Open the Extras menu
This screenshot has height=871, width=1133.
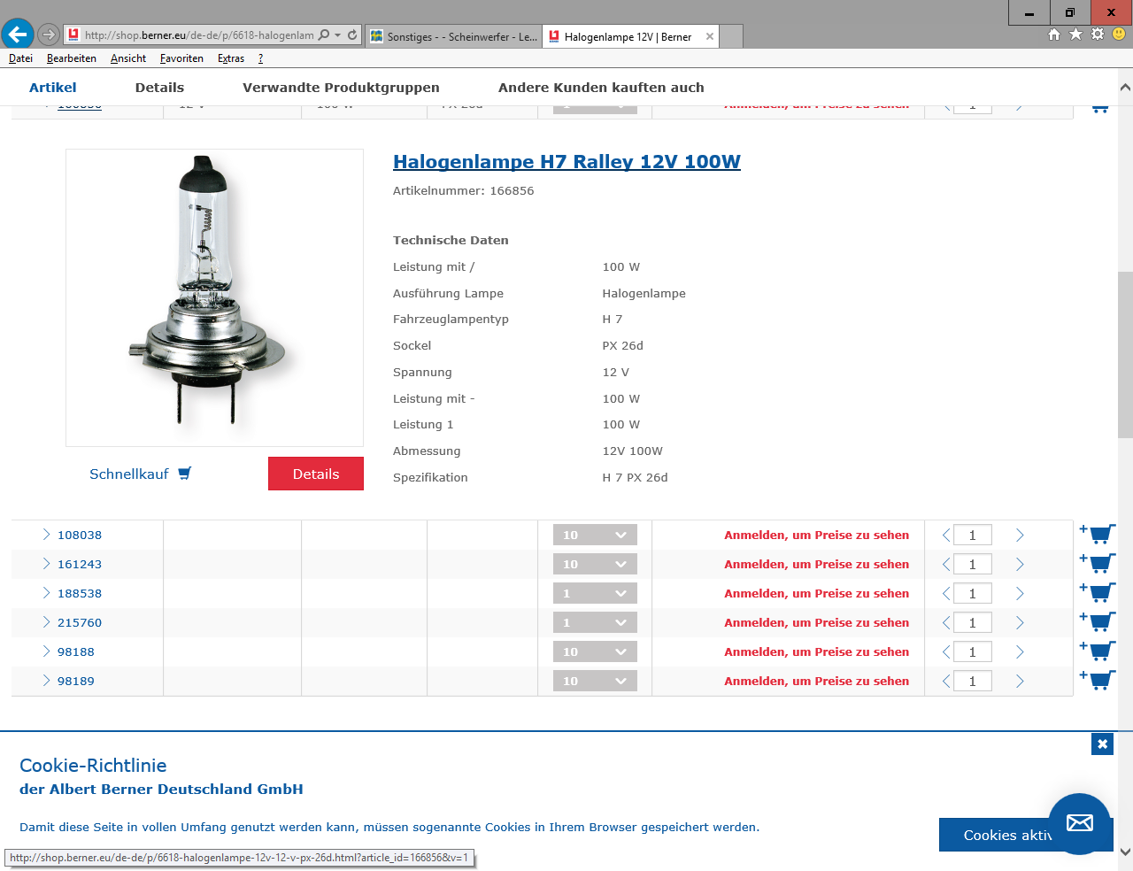coord(231,58)
